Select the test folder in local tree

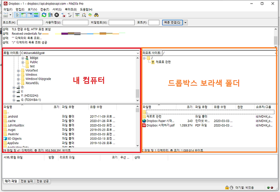[x=32, y=66]
